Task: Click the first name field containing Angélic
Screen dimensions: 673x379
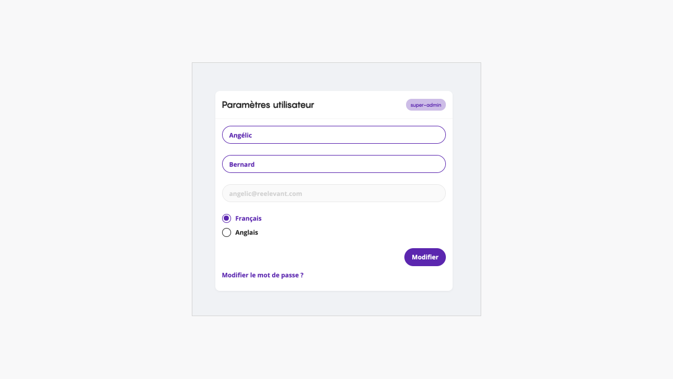Action: point(334,135)
